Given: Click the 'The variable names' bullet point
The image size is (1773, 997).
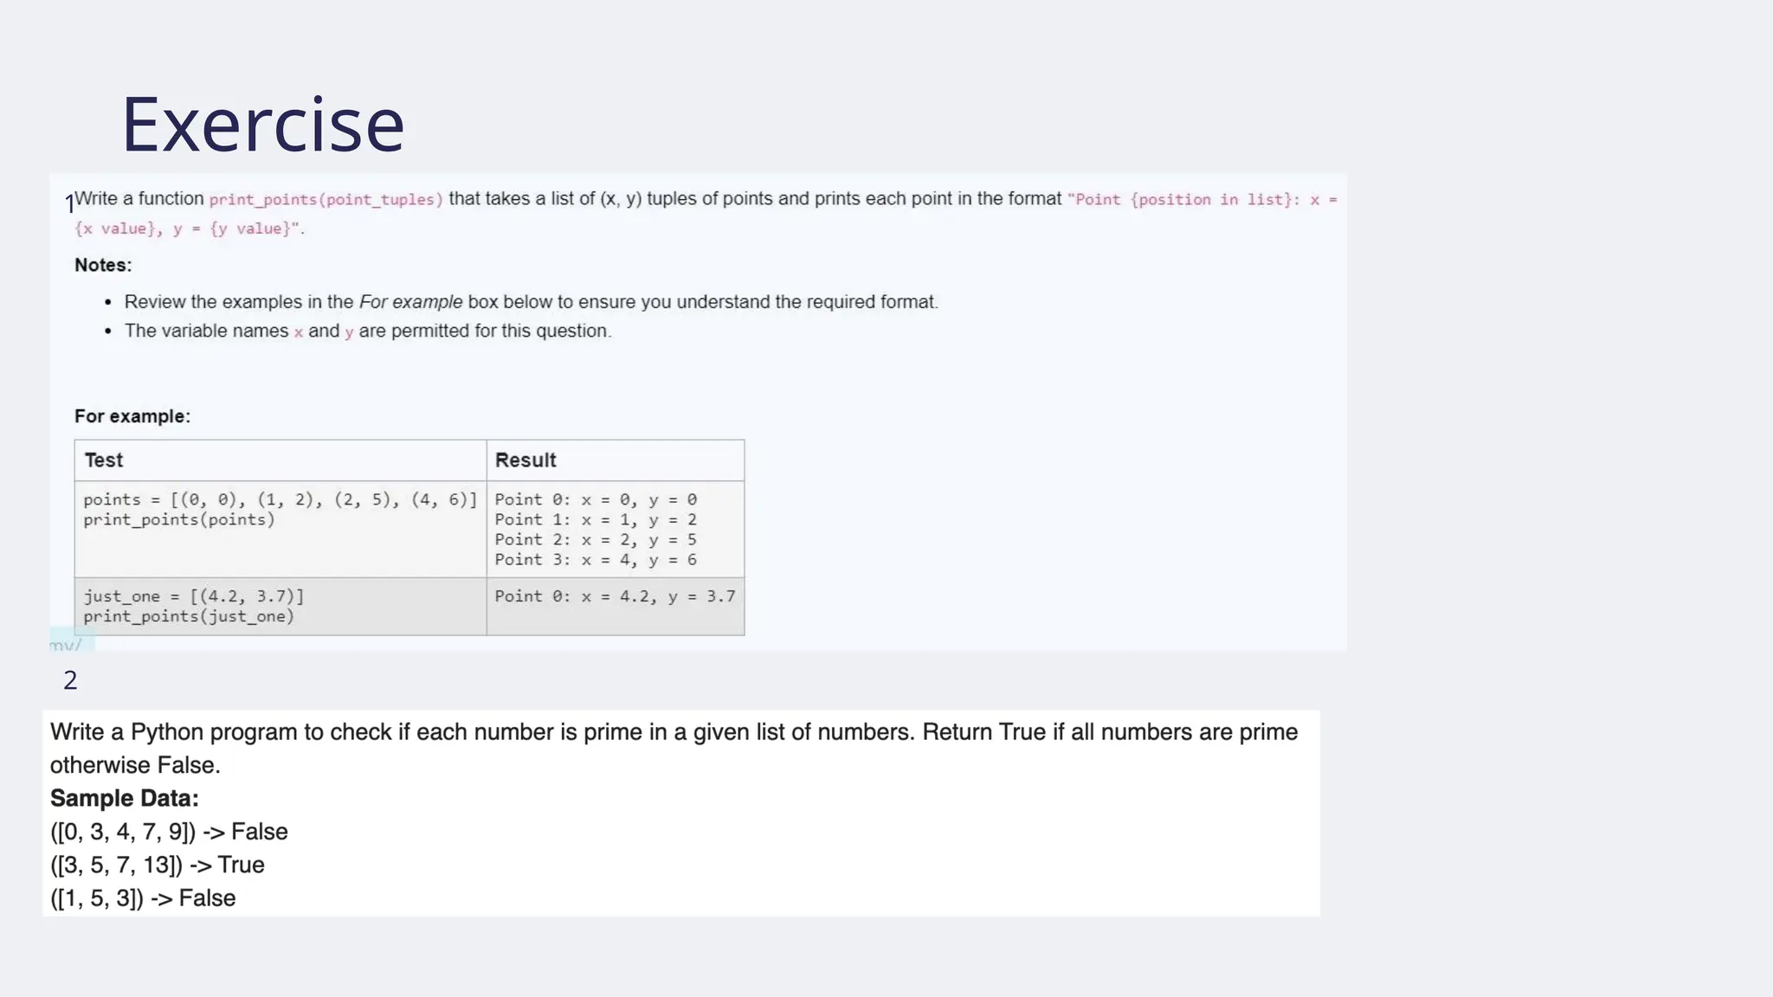Looking at the screenshot, I should click(x=367, y=331).
